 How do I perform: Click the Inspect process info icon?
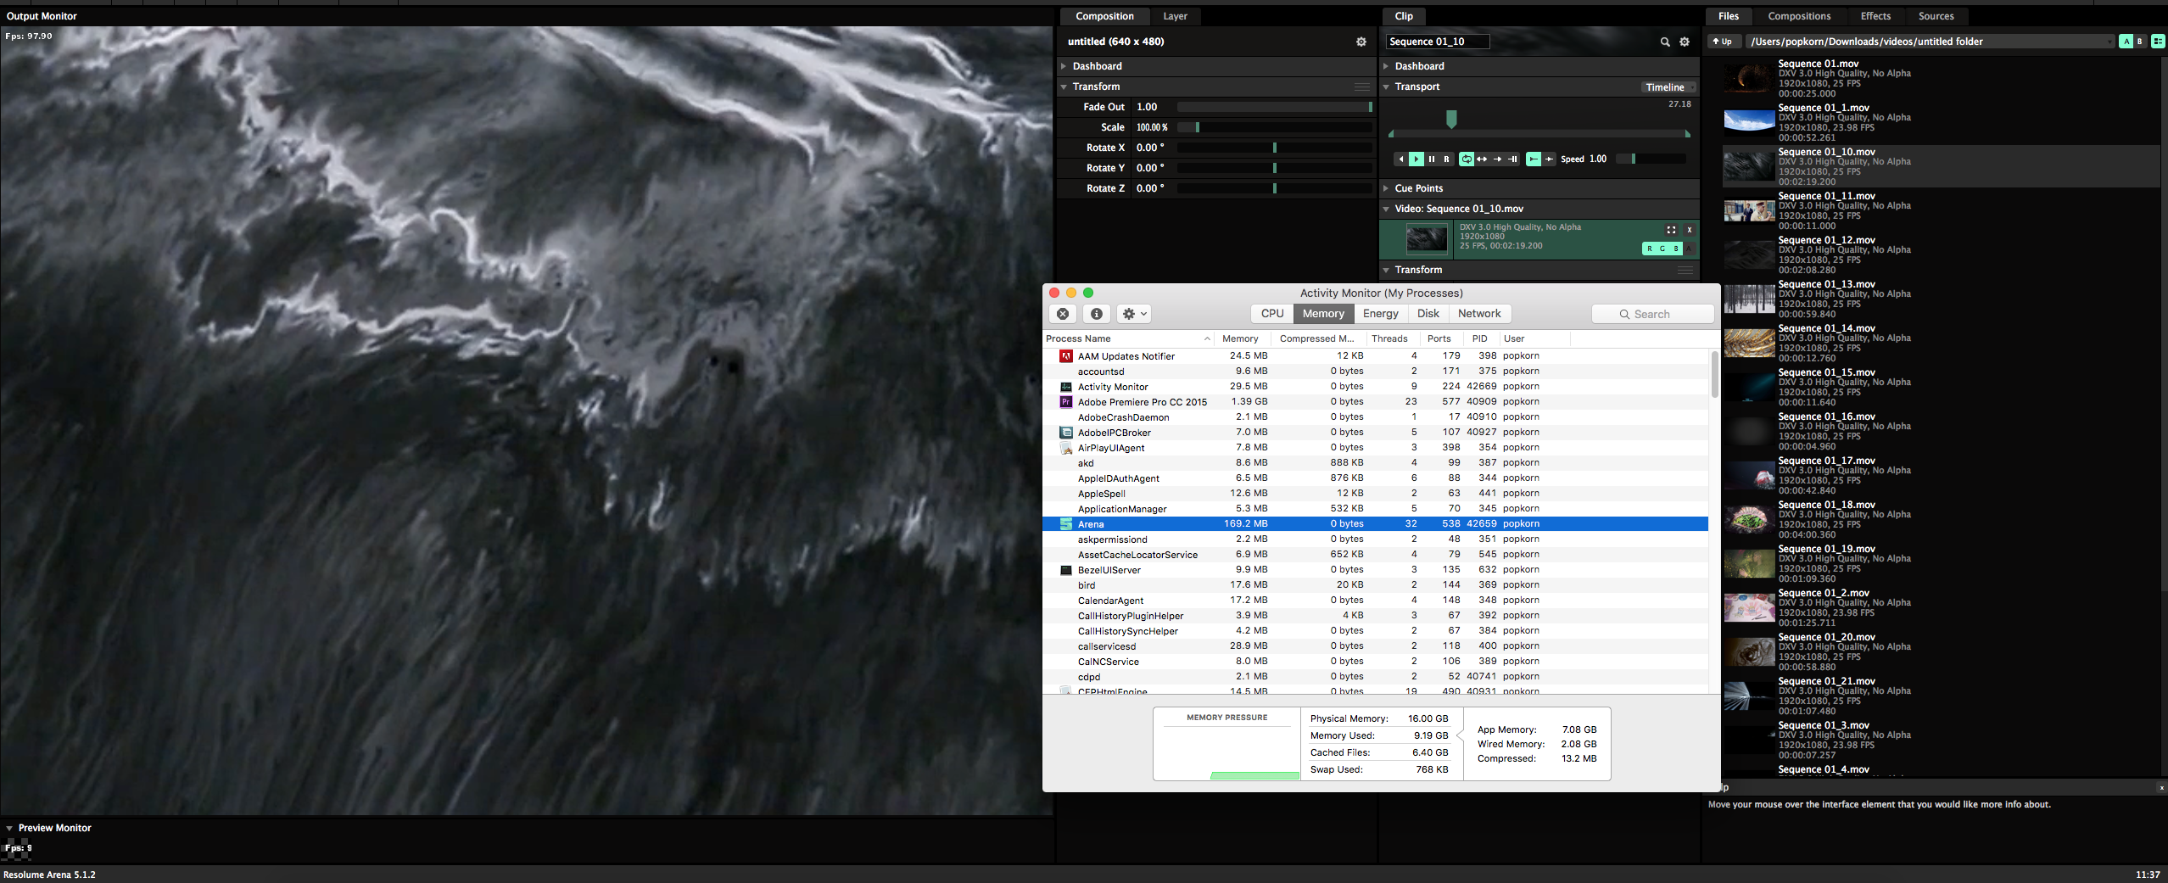(1097, 314)
